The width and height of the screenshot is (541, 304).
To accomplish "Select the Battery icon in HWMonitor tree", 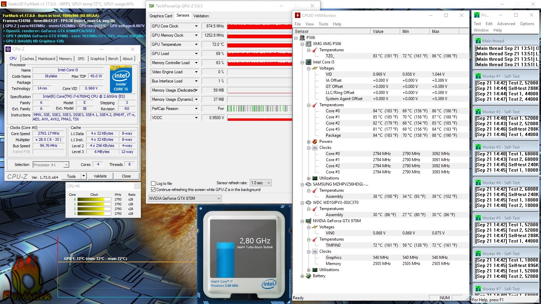I will (x=309, y=276).
